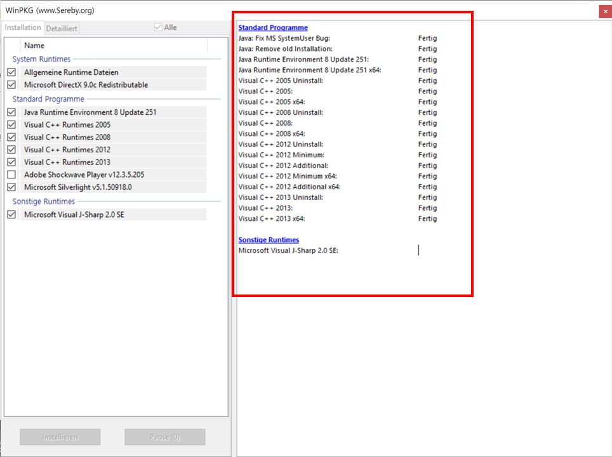This screenshot has height=457, width=612.
Task: Collapse the Sonstige Runtimes group in list
Action: 43,201
